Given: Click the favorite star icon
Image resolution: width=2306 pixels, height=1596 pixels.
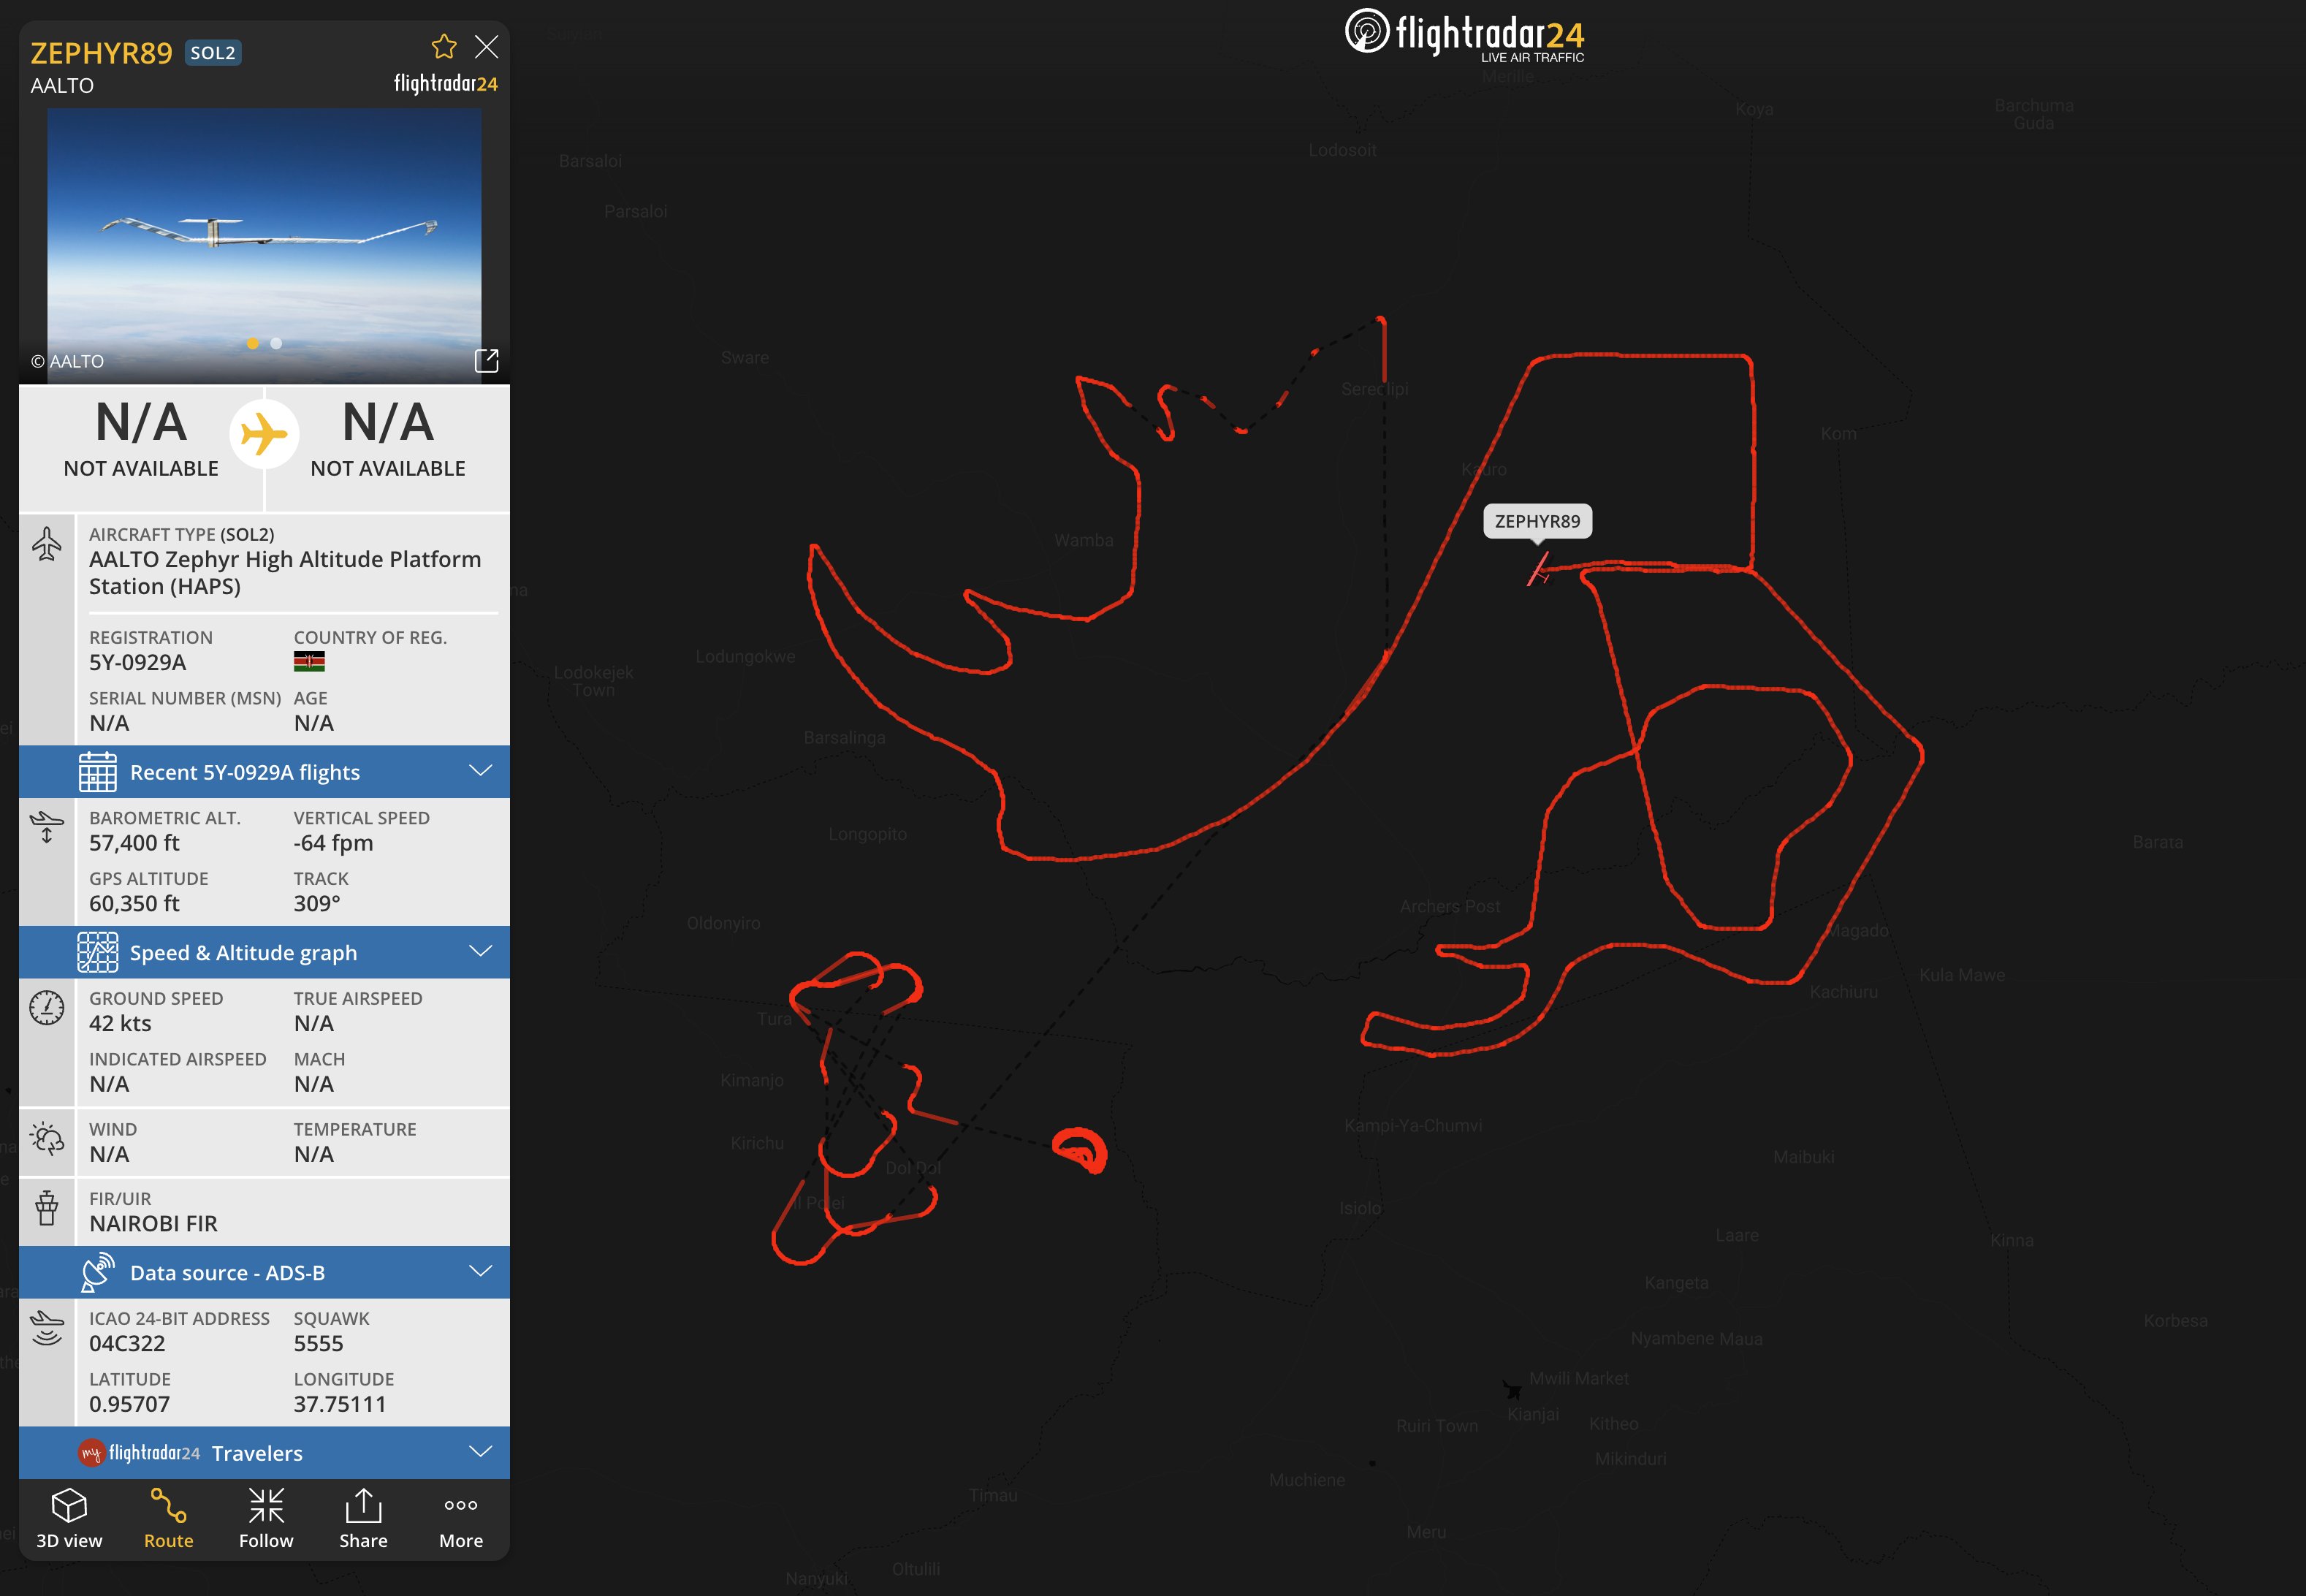Looking at the screenshot, I should [x=444, y=47].
